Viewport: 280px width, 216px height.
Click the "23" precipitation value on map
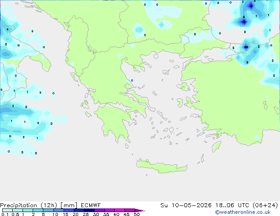[x=246, y=47]
